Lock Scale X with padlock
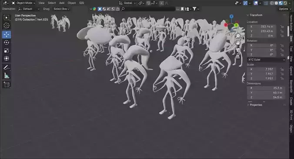The height and width of the screenshot is (159, 294). point(282,69)
